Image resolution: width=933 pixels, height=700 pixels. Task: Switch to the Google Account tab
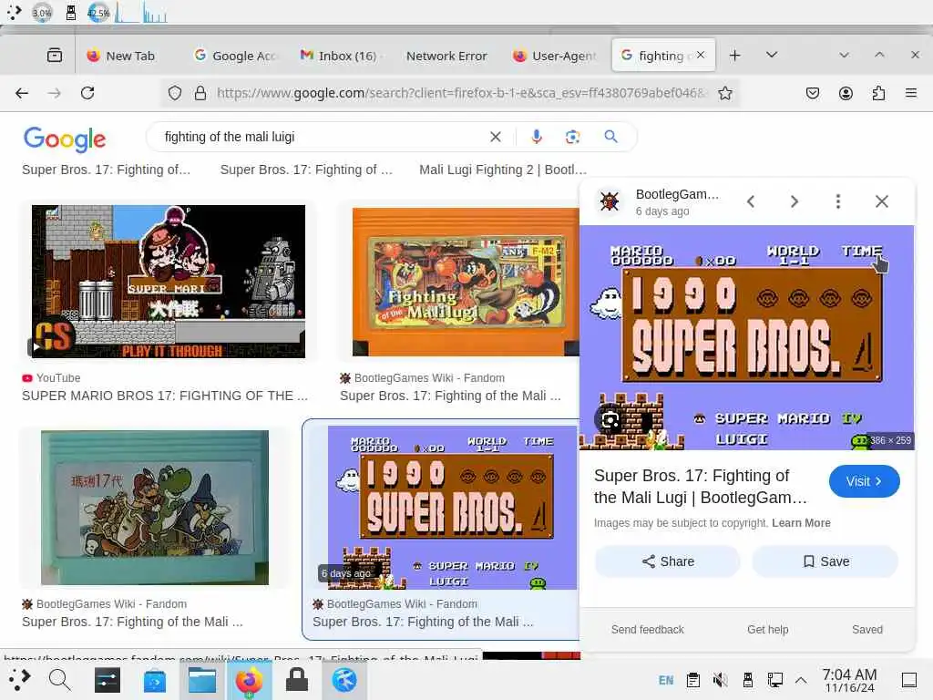[x=236, y=56]
